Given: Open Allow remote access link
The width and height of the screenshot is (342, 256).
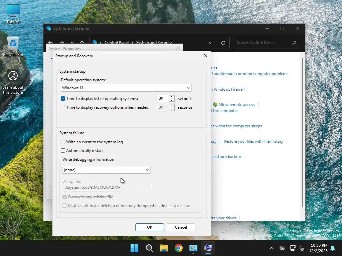Looking at the screenshot, I should (236, 105).
